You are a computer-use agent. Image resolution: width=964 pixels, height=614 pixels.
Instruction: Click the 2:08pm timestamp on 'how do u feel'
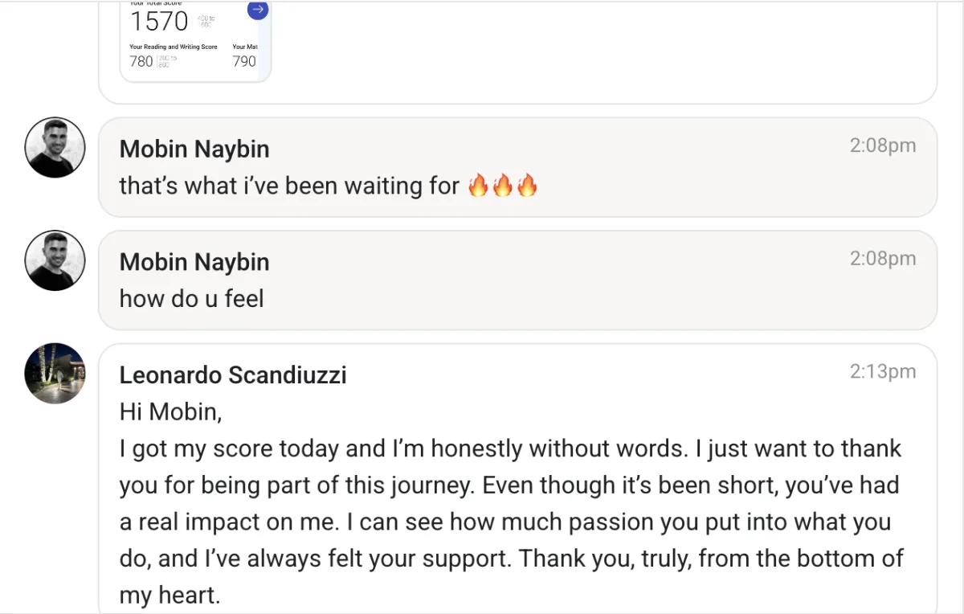tap(883, 258)
